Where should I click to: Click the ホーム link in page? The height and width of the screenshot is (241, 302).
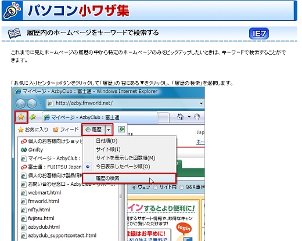pos(200,142)
